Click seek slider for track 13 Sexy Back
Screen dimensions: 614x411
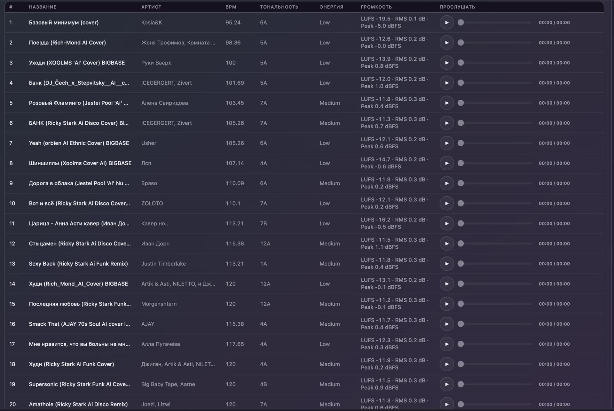(x=494, y=264)
